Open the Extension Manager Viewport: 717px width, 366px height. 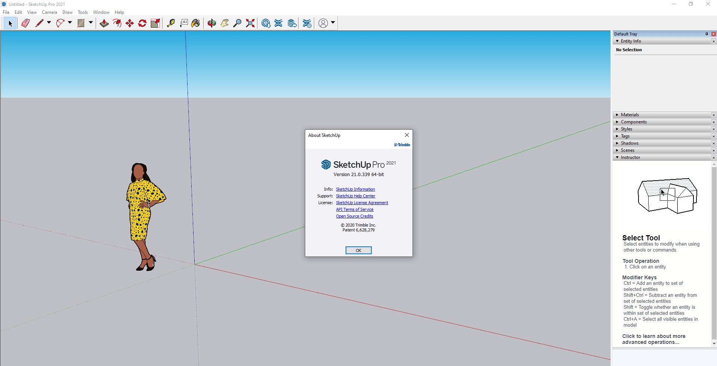point(307,23)
